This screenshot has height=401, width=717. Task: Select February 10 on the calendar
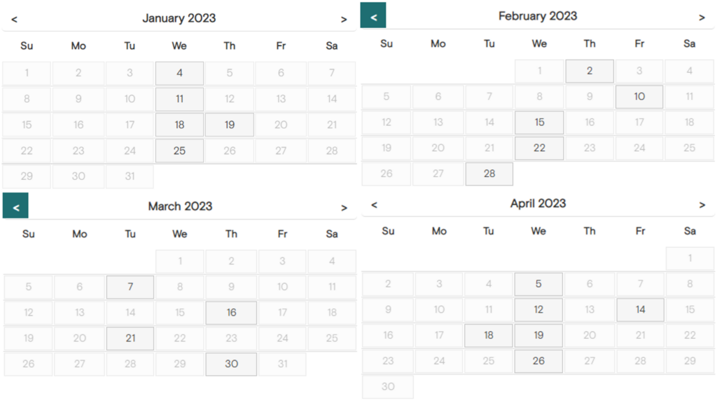click(639, 97)
